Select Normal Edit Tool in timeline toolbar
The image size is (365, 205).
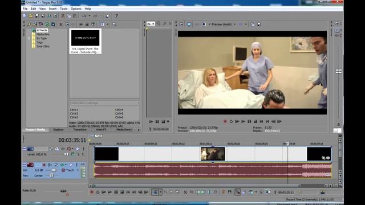[155, 192]
